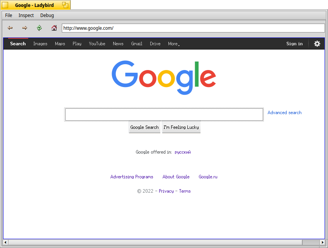328x248 pixels.
Task: Click the 'Google offered in:' text
Action: pos(154,152)
